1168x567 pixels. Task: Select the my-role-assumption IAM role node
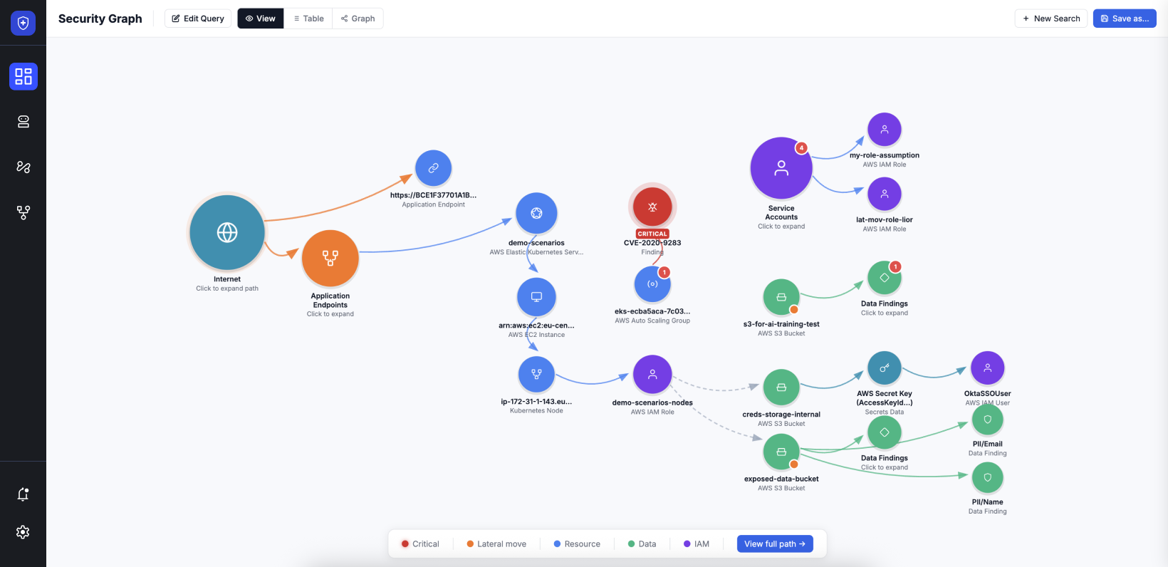coord(885,130)
